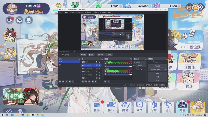Screen dimensions: 208x117
Task: Move scene down in Scenes panel
Action: (73, 81)
